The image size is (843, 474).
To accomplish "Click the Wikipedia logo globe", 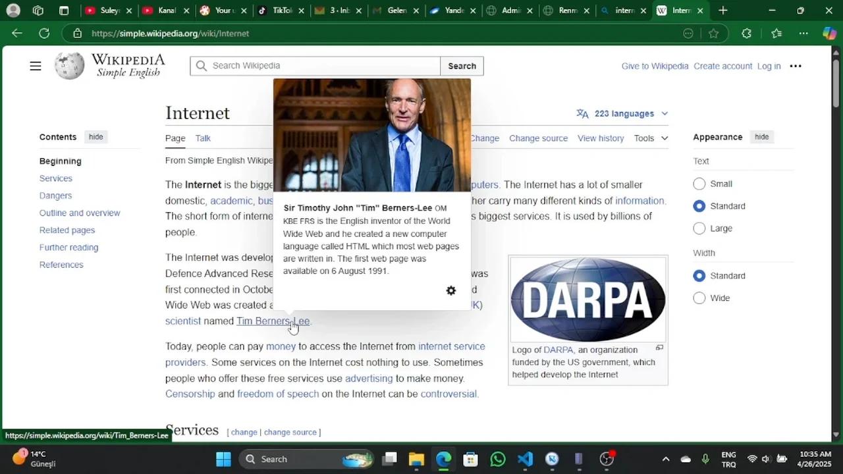I will (70, 65).
